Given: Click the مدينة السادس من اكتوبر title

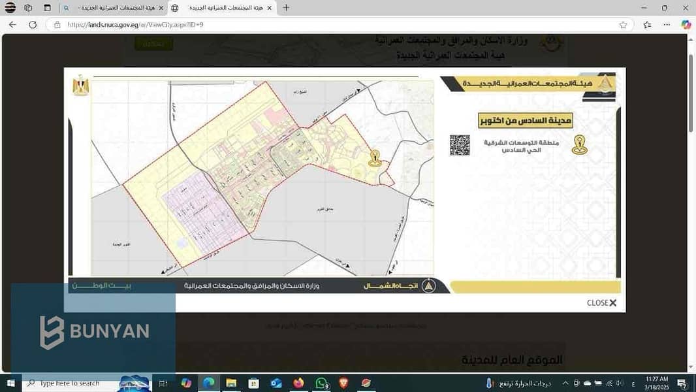Looking at the screenshot, I should (526, 120).
